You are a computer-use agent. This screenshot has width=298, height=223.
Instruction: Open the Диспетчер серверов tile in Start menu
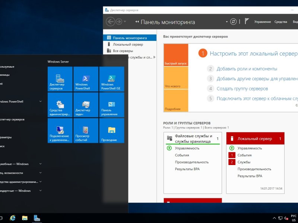pyautogui.click(x=60, y=79)
